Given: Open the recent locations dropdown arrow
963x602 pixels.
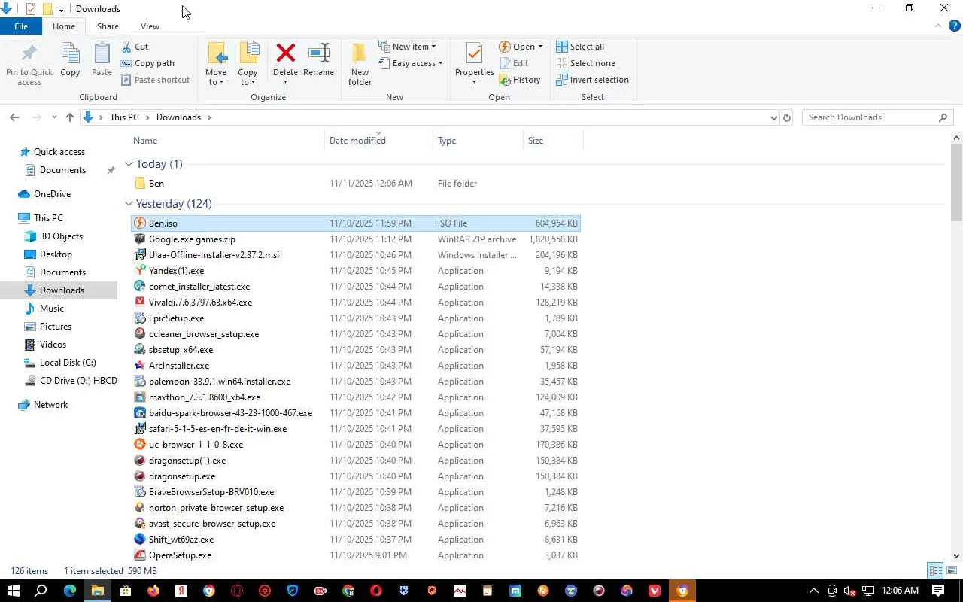Looking at the screenshot, I should click(54, 117).
